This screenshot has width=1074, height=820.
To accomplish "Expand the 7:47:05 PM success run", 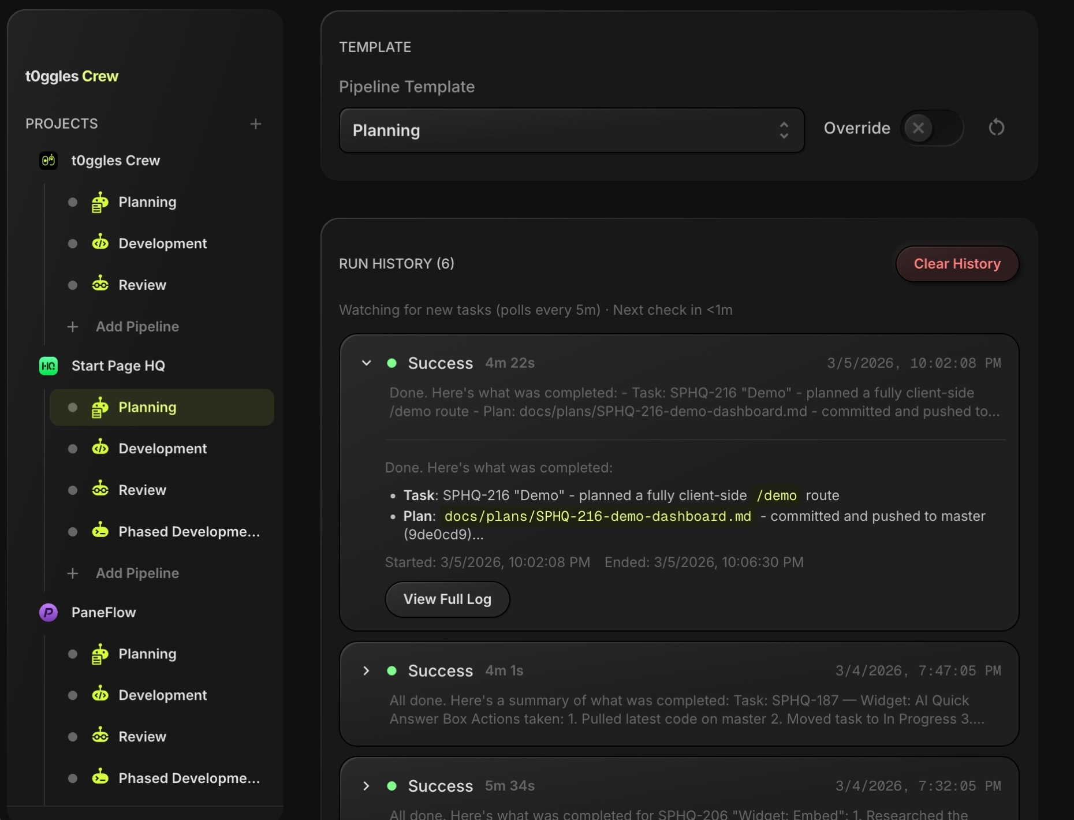I will click(366, 671).
